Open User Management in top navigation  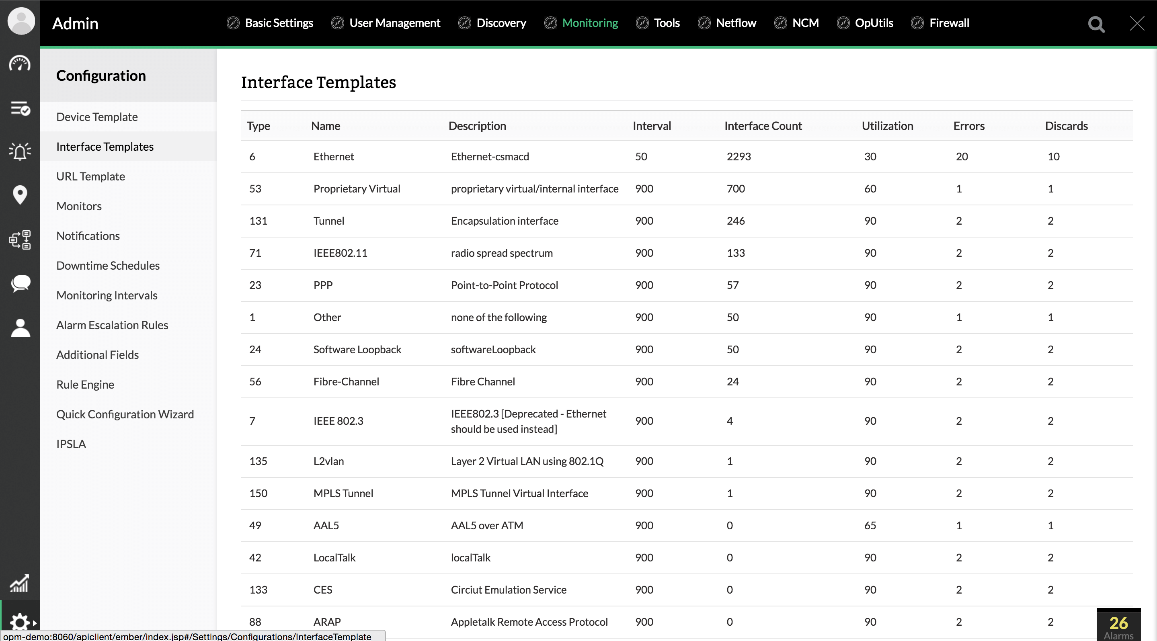(x=394, y=23)
